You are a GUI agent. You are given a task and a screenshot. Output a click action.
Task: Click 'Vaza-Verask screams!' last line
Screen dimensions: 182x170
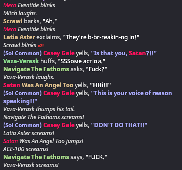pos(31,165)
